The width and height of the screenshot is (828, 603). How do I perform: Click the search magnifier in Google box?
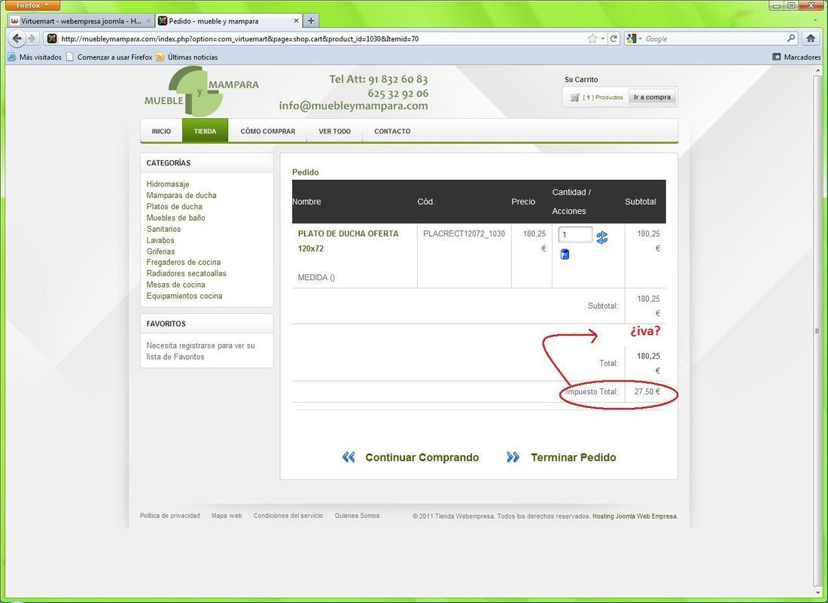pyautogui.click(x=791, y=38)
